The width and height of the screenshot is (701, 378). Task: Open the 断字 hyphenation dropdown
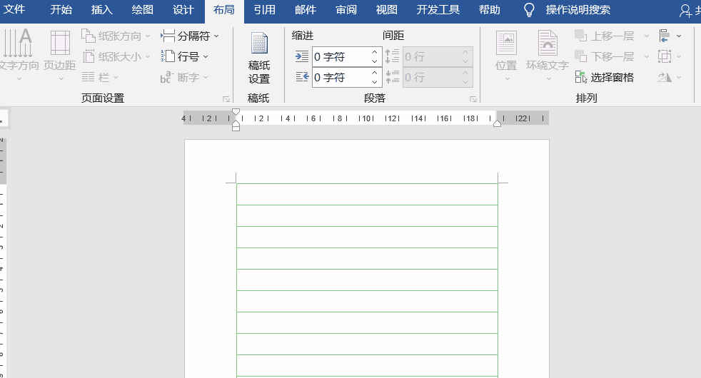185,77
